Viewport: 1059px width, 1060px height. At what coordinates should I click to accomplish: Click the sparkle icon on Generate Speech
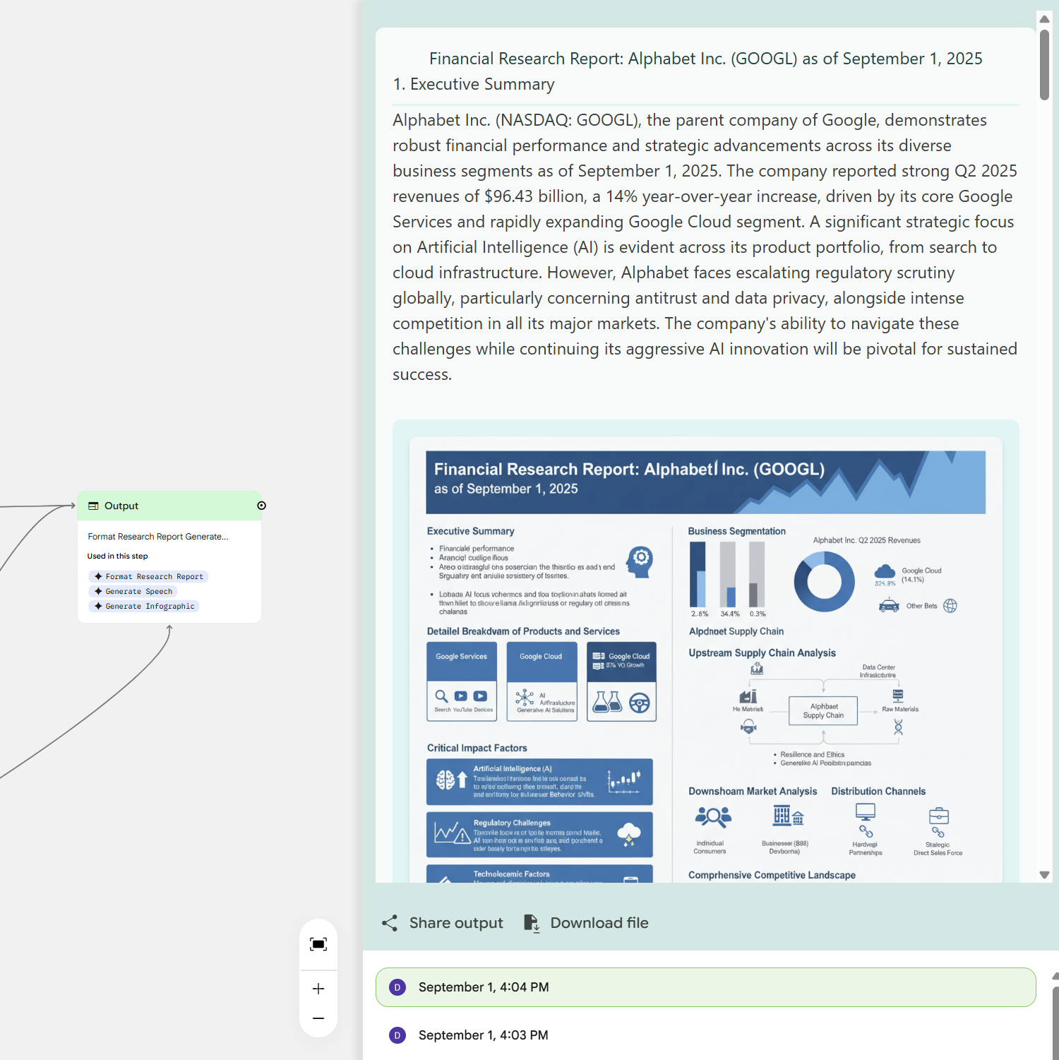point(98,591)
